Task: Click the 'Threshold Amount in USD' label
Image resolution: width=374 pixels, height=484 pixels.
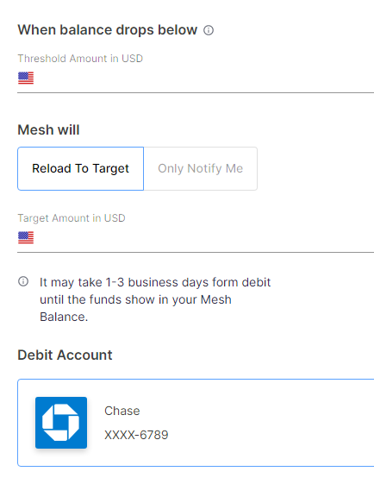Action: (x=80, y=59)
